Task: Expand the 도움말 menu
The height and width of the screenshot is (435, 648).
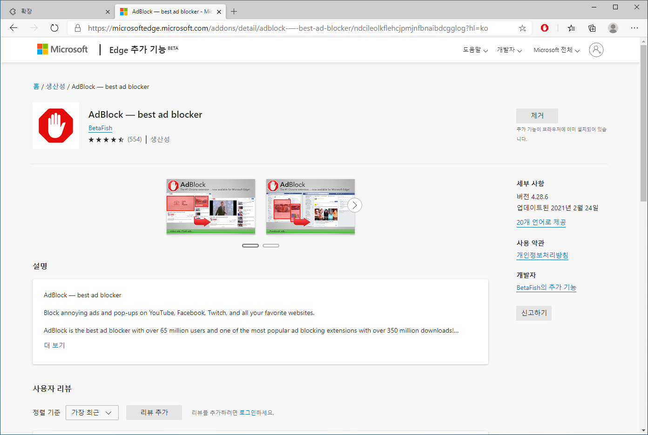Action: click(475, 50)
